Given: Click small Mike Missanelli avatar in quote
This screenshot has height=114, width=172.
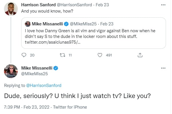Looking at the screenshot, I should pyautogui.click(x=28, y=24).
